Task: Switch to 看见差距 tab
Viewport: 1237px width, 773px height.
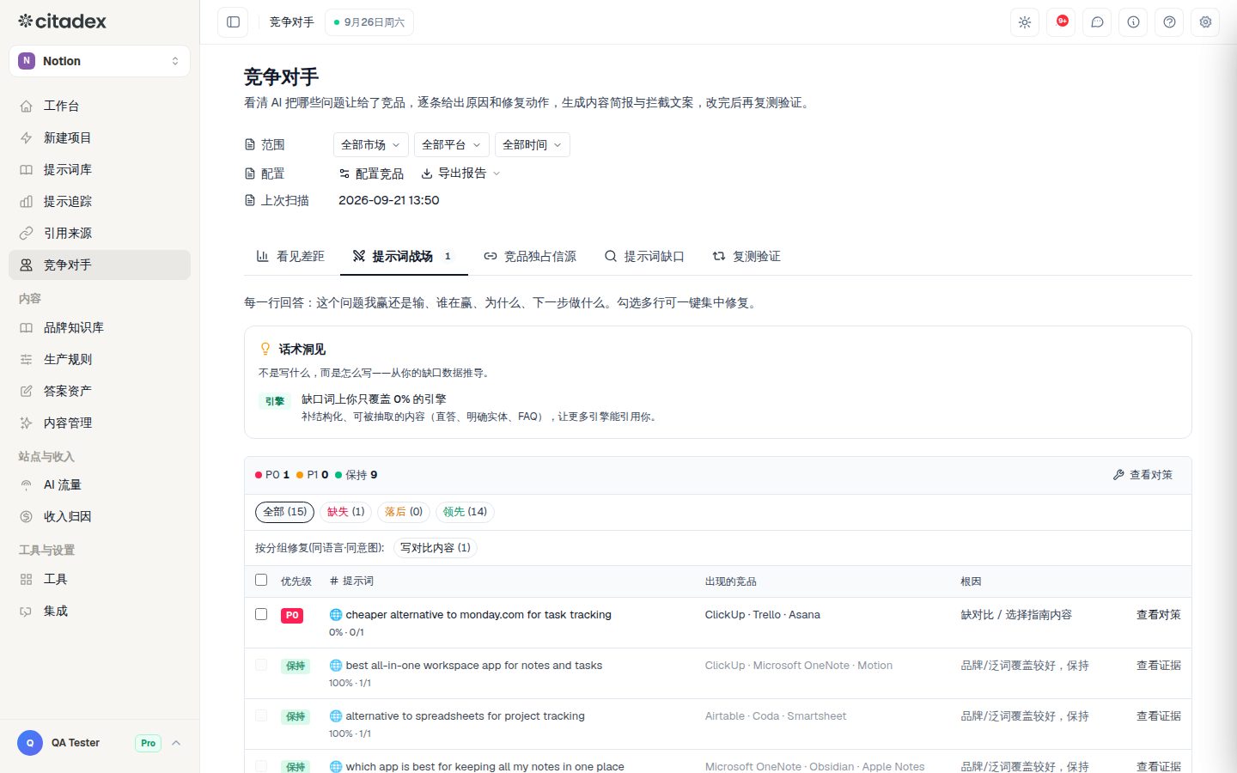Action: [x=290, y=256]
